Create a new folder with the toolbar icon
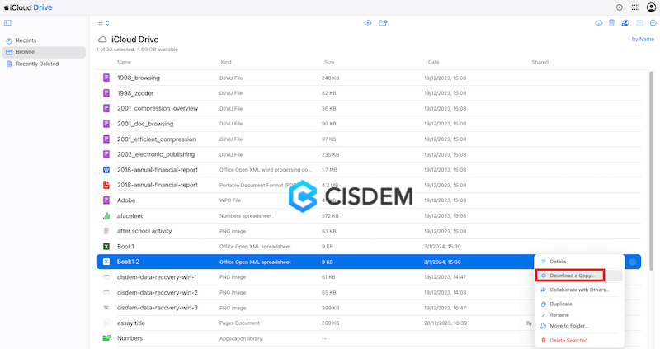 pyautogui.click(x=383, y=23)
